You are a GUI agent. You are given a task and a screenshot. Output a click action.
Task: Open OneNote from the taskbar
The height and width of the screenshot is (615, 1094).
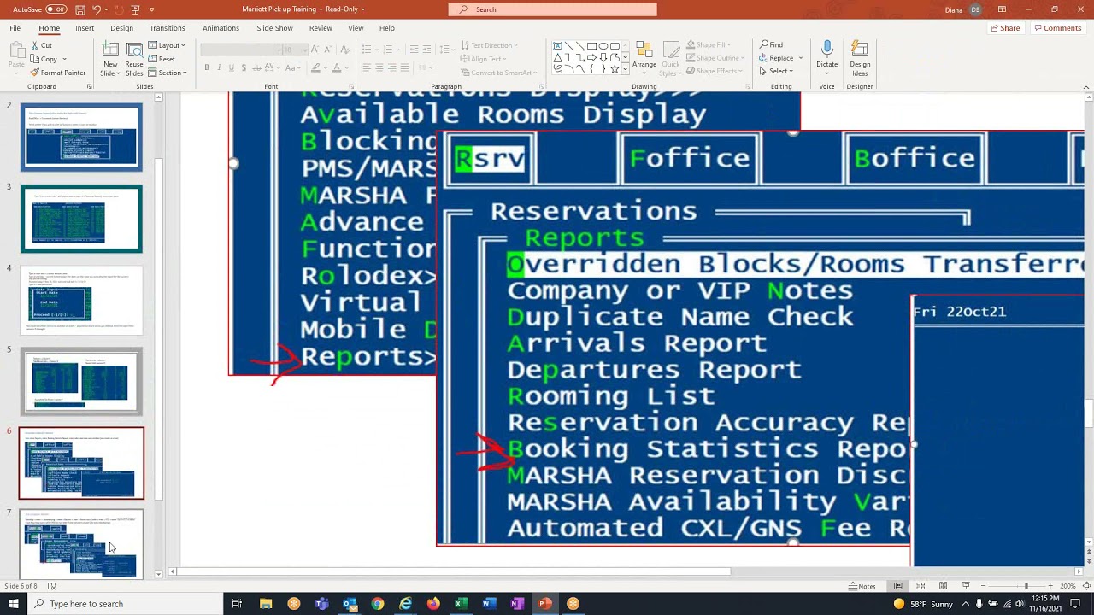517,604
